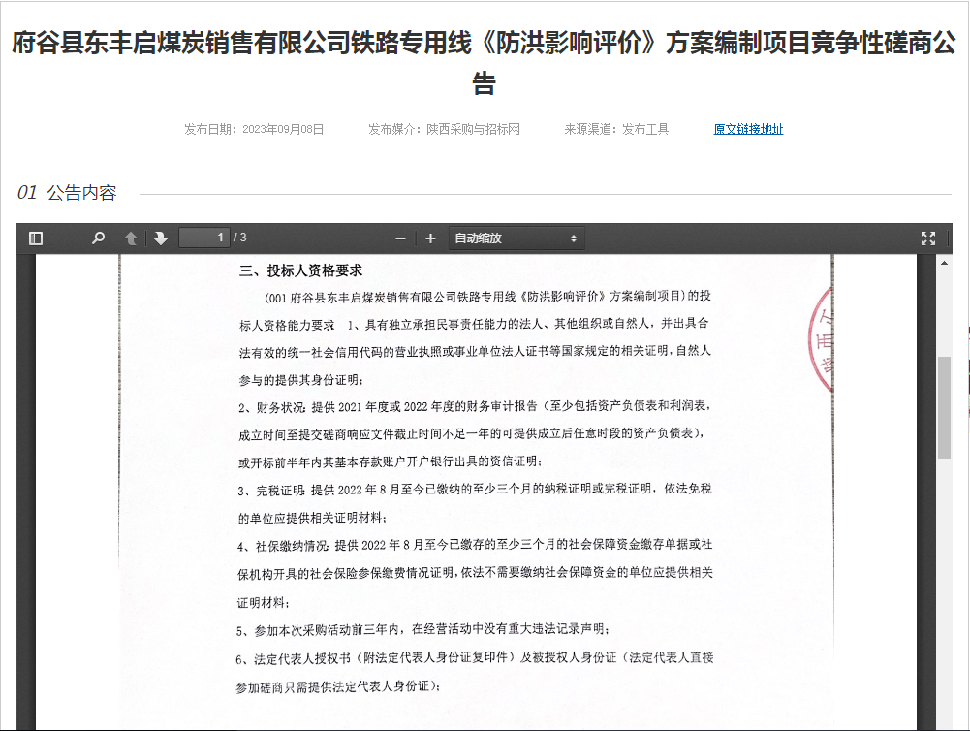Open the 原文链接地址 link

click(748, 129)
